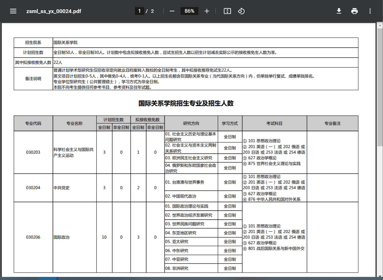Image resolution: width=383 pixels, height=280 pixels.
Task: Toggle fit to page view
Action: [x=227, y=11]
